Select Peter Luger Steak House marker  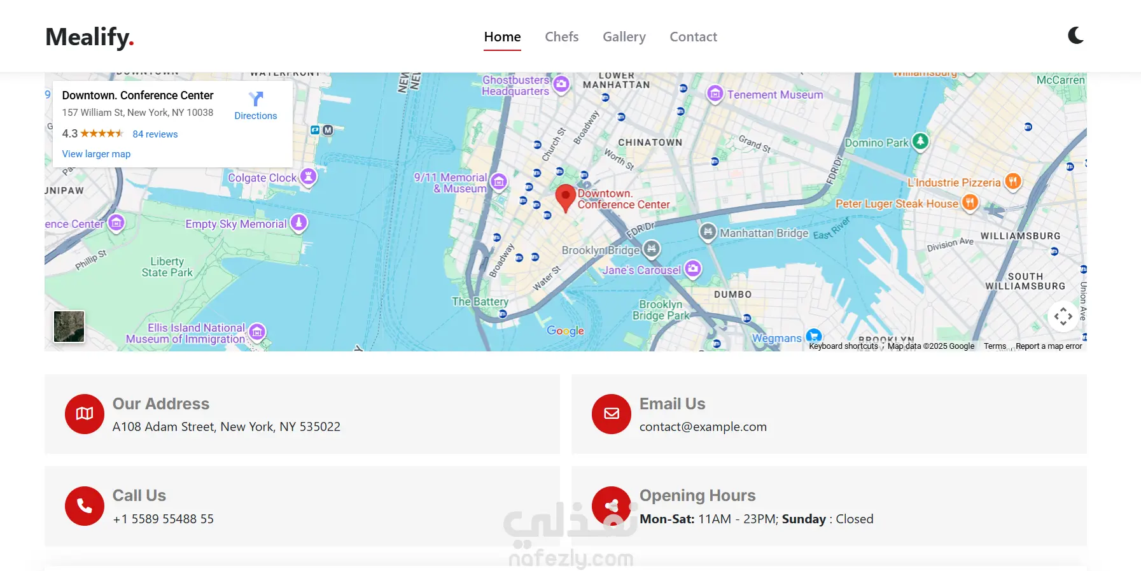click(x=969, y=203)
